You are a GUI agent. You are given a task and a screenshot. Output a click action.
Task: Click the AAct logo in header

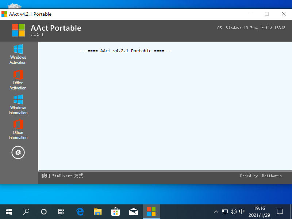tap(18, 30)
